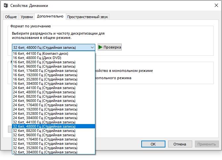
Task: Select 32 бит, 192000 Гц option
Action: 54,144
